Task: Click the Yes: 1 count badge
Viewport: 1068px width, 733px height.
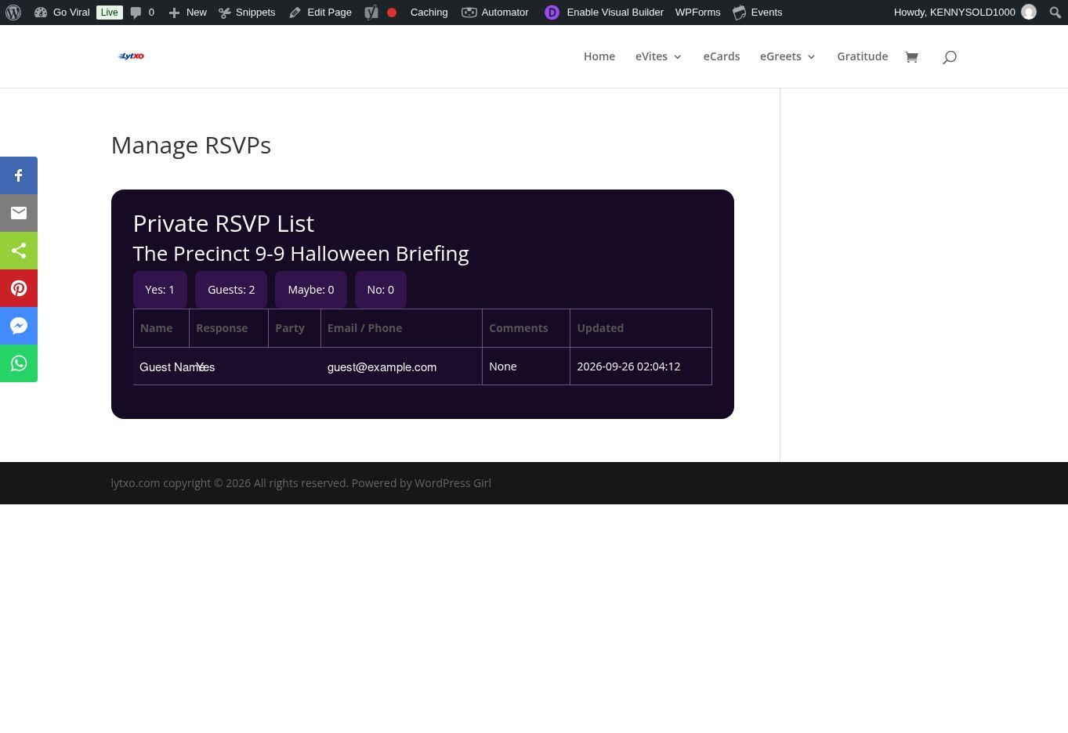Action: 160,290
